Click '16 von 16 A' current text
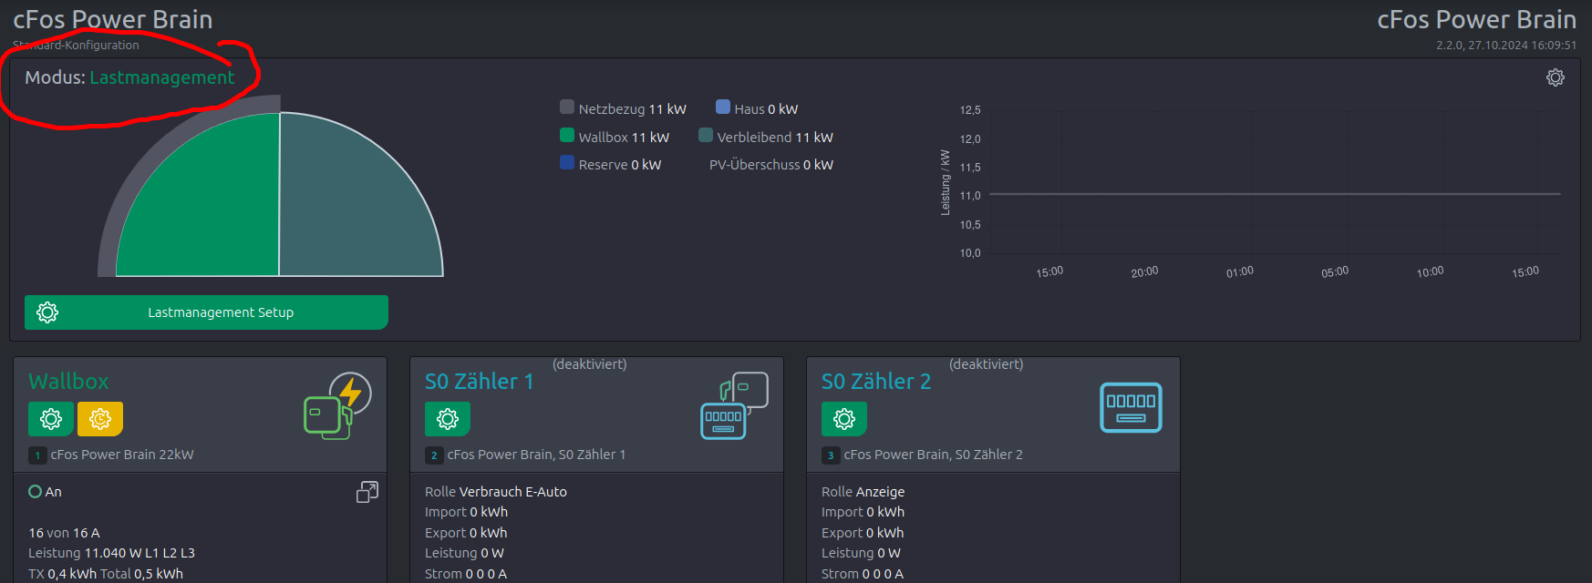 click(64, 533)
